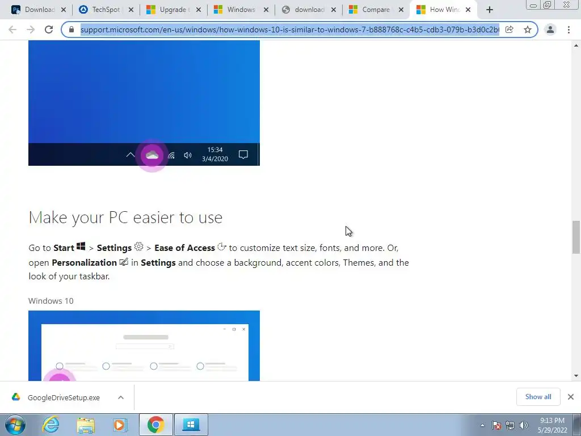Screen dimensions: 581x436
Task: Switch to the TechSpot tab
Action: coord(100,10)
